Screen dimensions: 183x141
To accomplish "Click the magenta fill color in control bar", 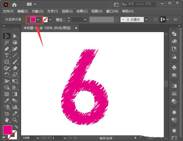I will tap(33, 19).
